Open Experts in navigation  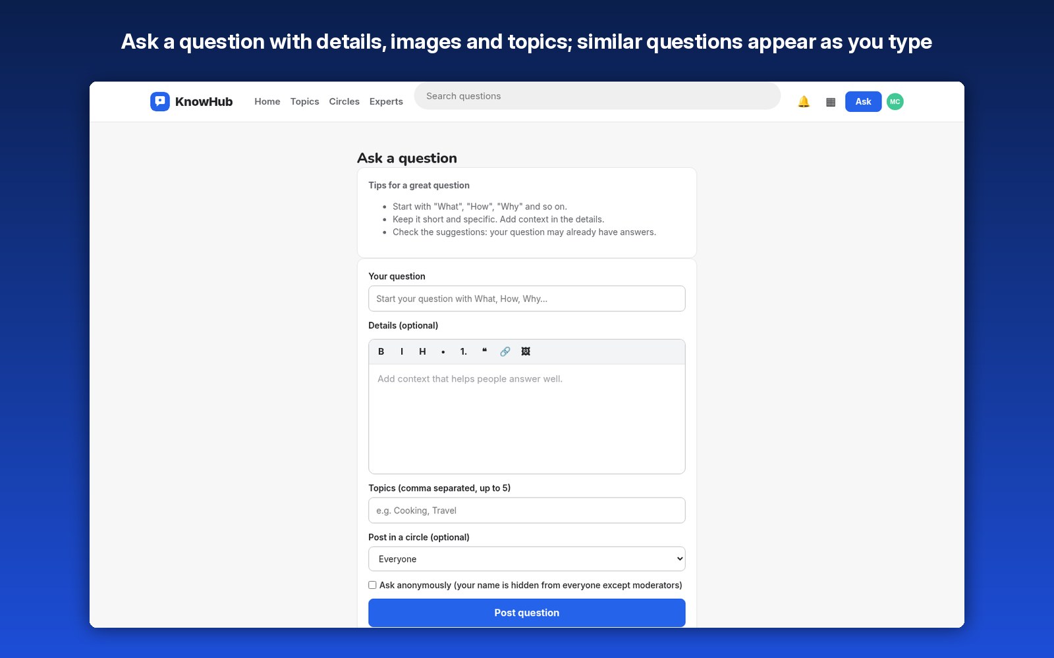pos(386,101)
